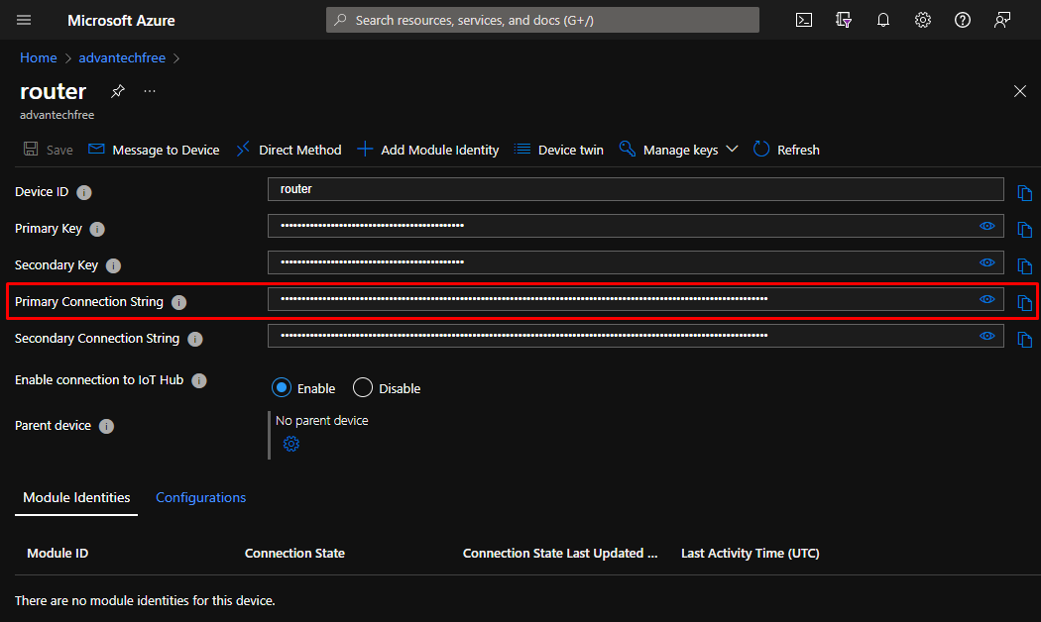1041x622 pixels.
Task: Invoke Direct Method
Action: (x=289, y=150)
